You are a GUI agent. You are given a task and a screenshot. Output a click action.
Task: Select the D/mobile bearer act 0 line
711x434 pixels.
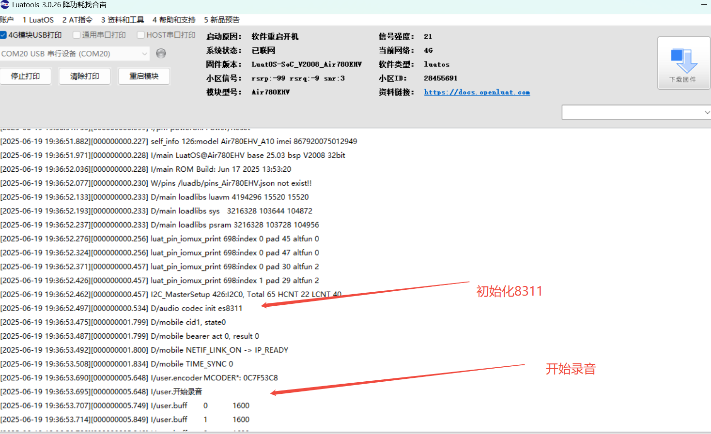[x=130, y=336]
